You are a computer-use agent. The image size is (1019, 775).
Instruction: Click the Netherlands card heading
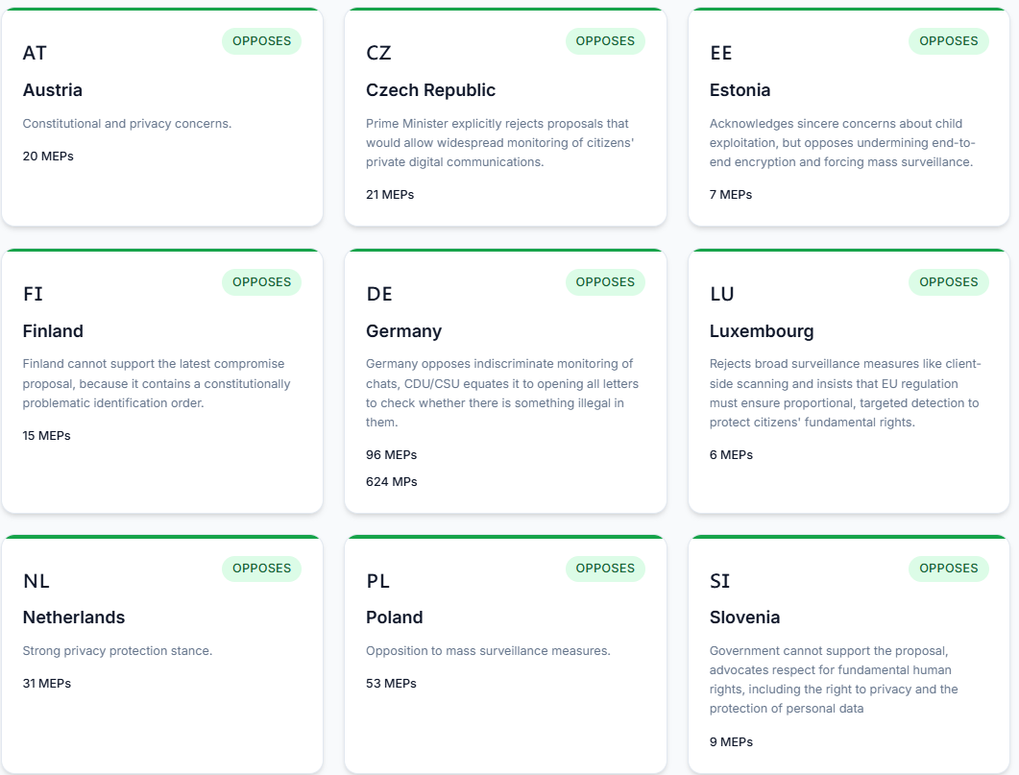tap(74, 618)
